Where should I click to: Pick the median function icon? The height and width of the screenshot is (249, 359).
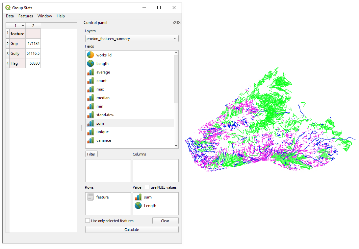coord(90,98)
